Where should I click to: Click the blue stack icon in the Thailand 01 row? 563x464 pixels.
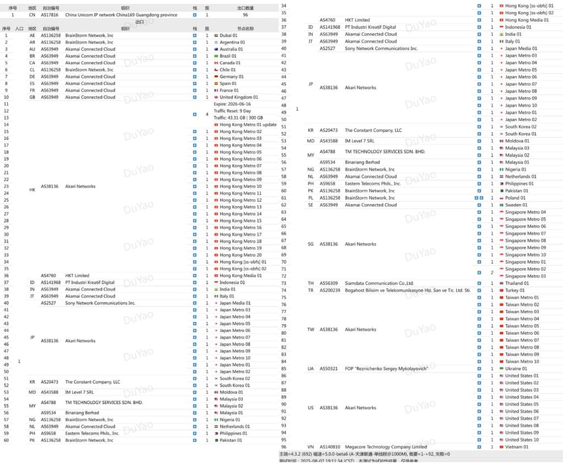[x=479, y=283]
